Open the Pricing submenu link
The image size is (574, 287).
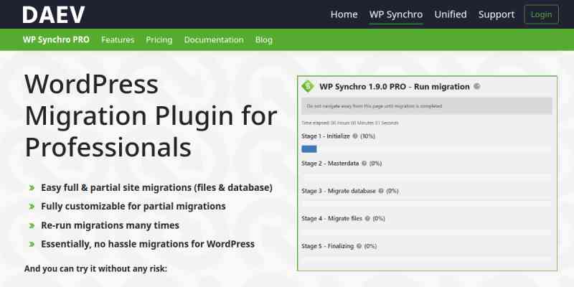159,39
